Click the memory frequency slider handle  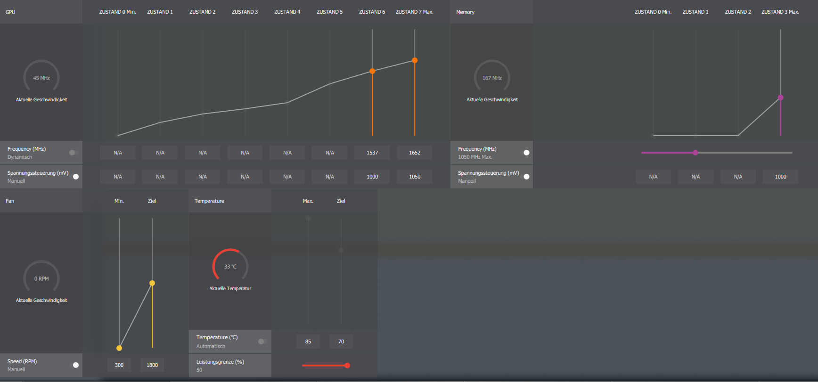tap(695, 153)
